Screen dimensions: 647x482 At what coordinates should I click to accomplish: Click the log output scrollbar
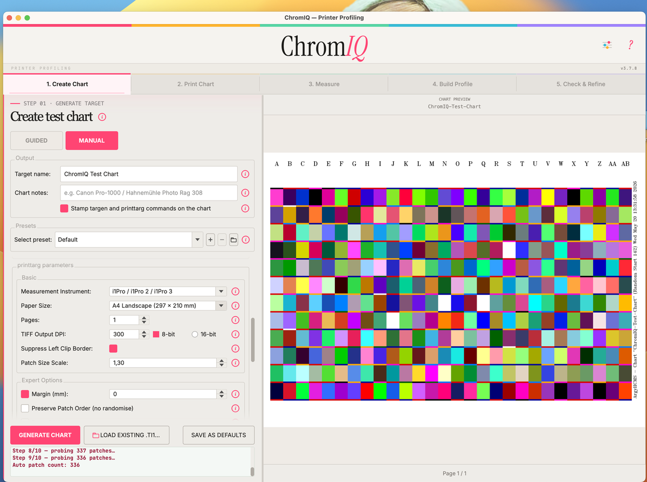point(252,471)
